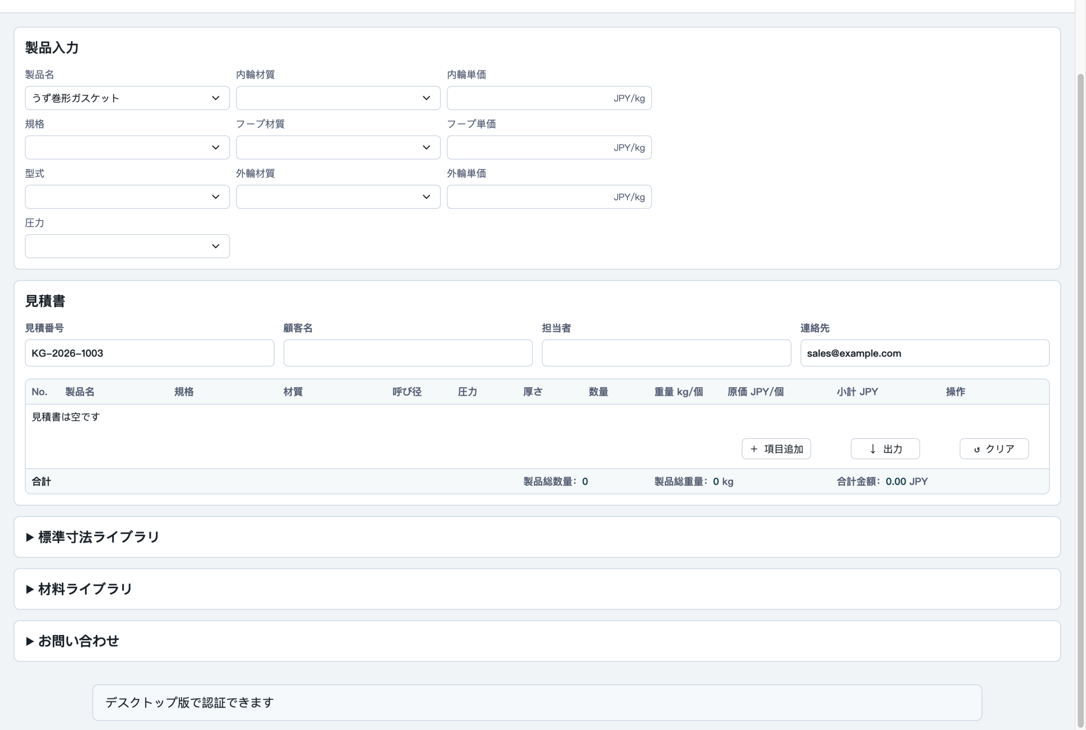Screen dimensions: 1086x730
Task: Focus the 外輪単価 JPY/kg field
Action: tap(549, 197)
